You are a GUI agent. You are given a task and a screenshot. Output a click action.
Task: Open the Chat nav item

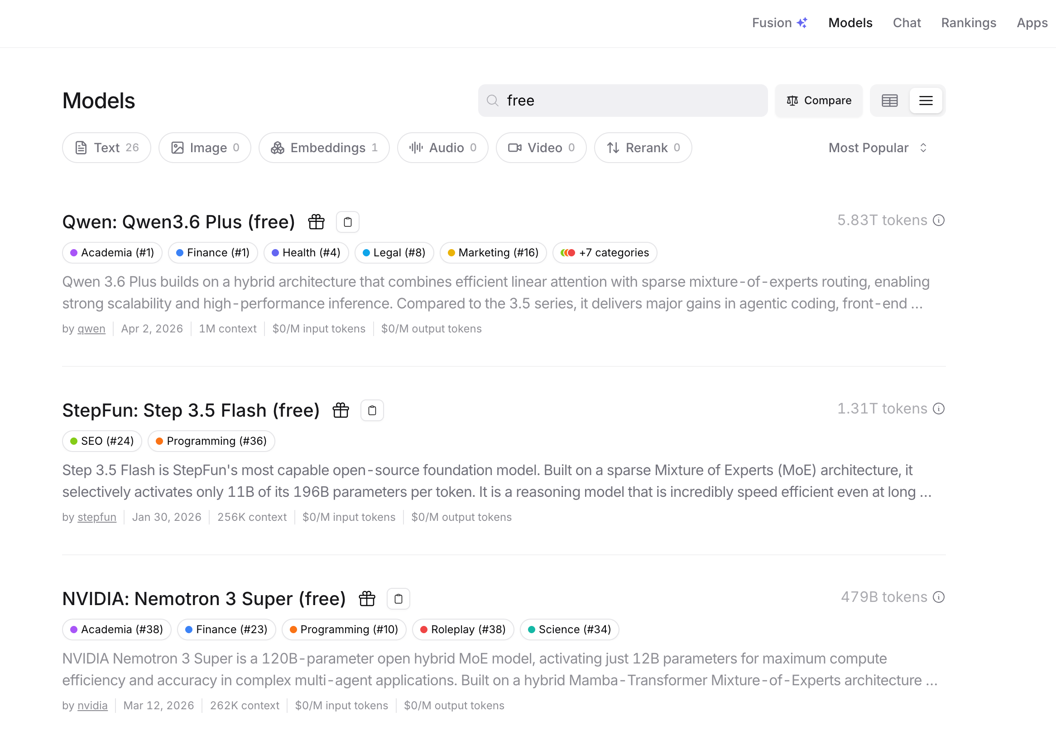907,23
